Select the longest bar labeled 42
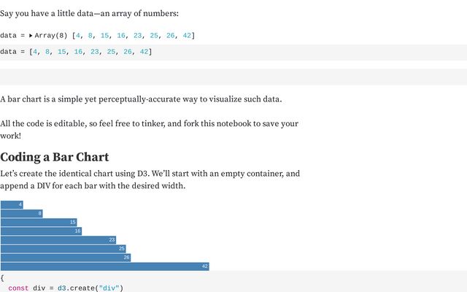 (105, 266)
